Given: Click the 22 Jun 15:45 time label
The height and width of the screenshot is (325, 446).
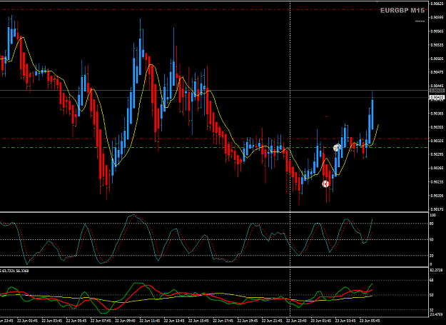Looking at the screenshot, I should pyautogui.click(x=199, y=321).
